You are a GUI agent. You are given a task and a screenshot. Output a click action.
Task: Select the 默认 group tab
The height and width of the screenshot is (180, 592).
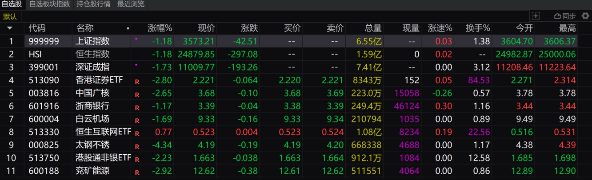coord(10,16)
